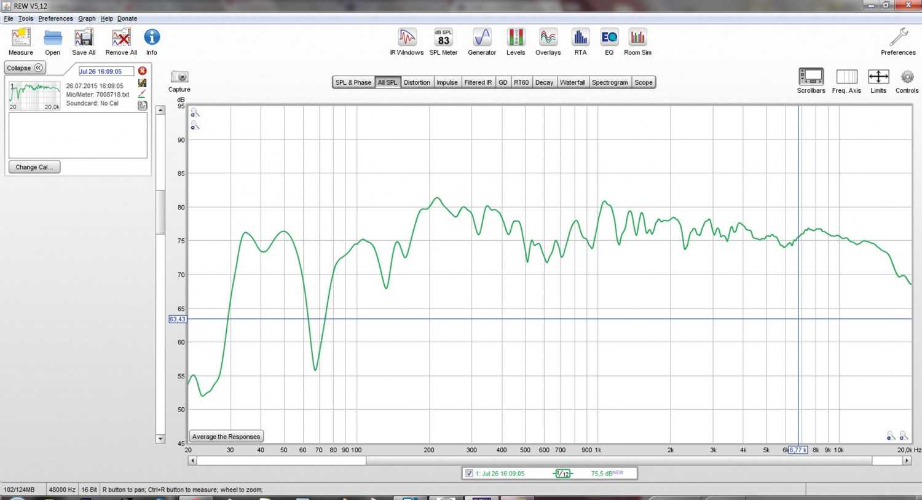Capture the graph with camera icon
This screenshot has height=500, width=922.
click(x=179, y=76)
